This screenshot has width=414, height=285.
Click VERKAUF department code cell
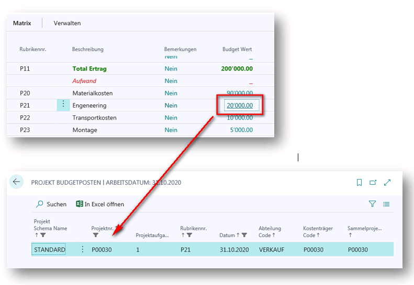272,250
